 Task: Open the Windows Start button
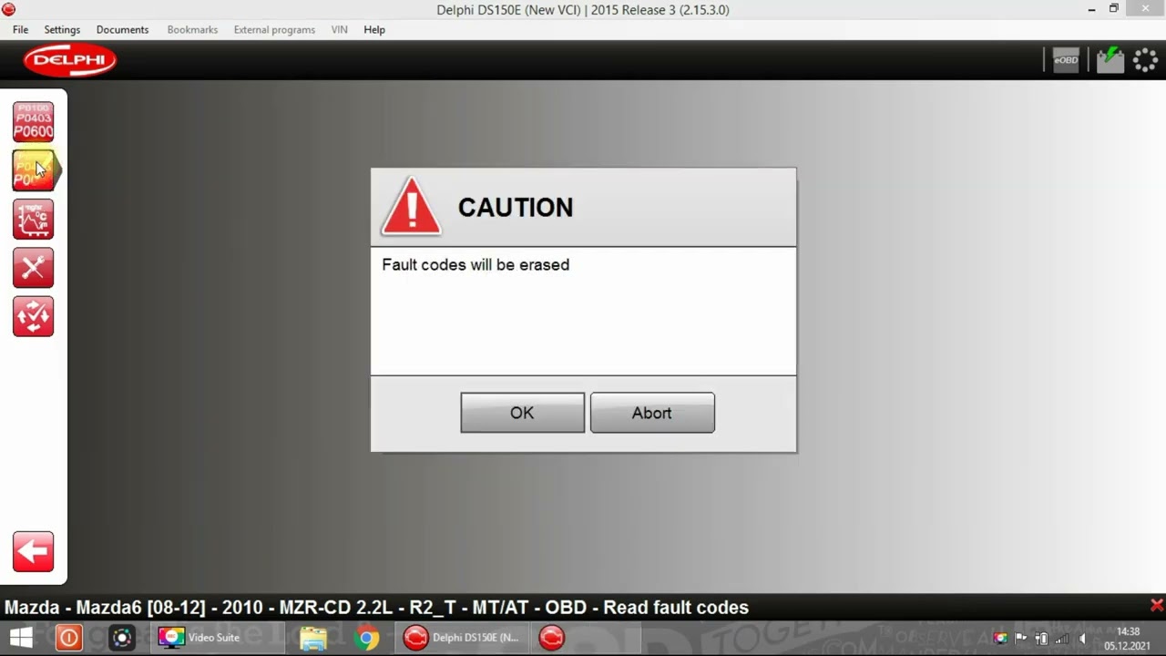click(x=21, y=638)
